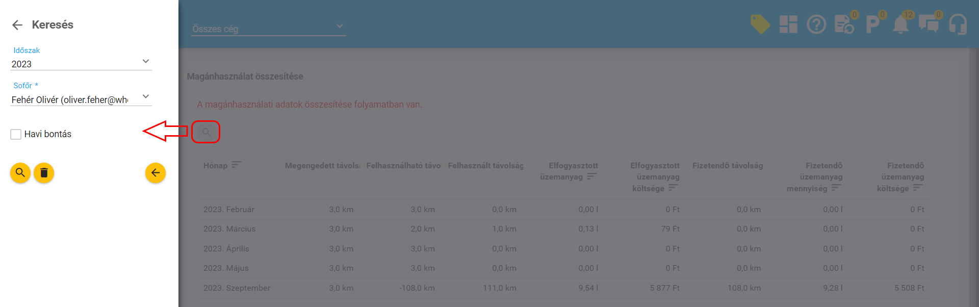Click the yellow search button in Keresés panel

point(20,173)
